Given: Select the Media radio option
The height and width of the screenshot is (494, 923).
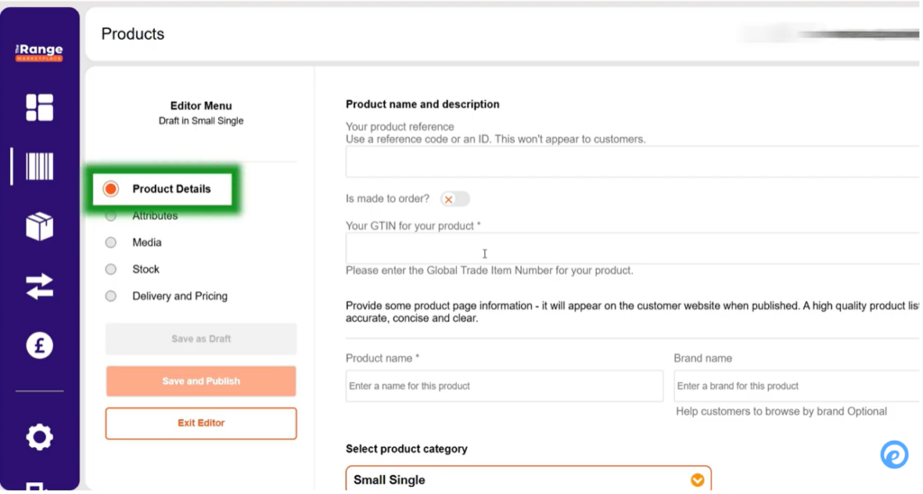Looking at the screenshot, I should (x=111, y=242).
